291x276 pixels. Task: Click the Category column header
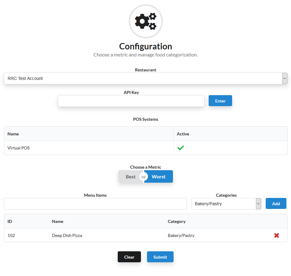(177, 221)
